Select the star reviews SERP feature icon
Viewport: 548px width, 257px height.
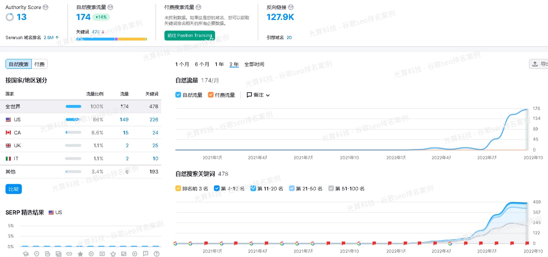point(80,254)
